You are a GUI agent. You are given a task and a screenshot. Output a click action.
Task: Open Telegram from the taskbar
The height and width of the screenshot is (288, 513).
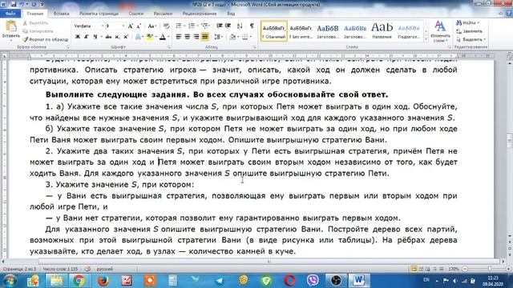tap(219, 281)
